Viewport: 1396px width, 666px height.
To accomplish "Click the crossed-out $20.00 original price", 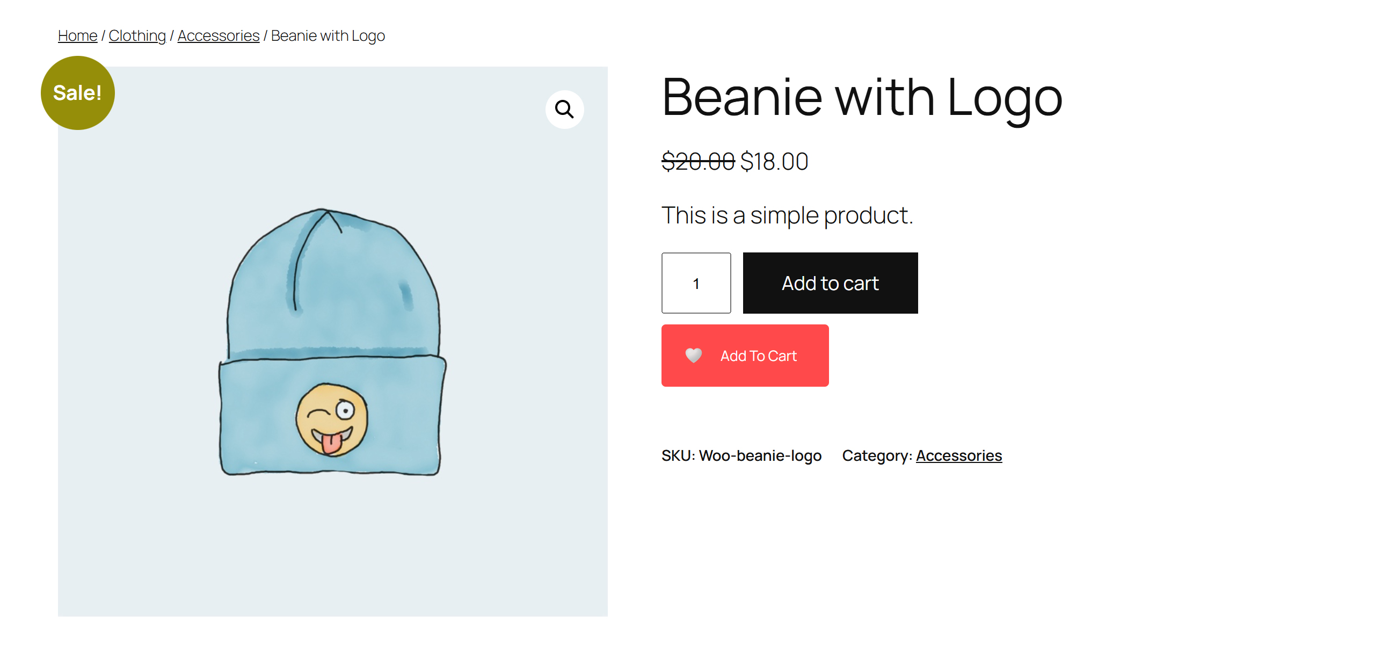I will point(697,162).
